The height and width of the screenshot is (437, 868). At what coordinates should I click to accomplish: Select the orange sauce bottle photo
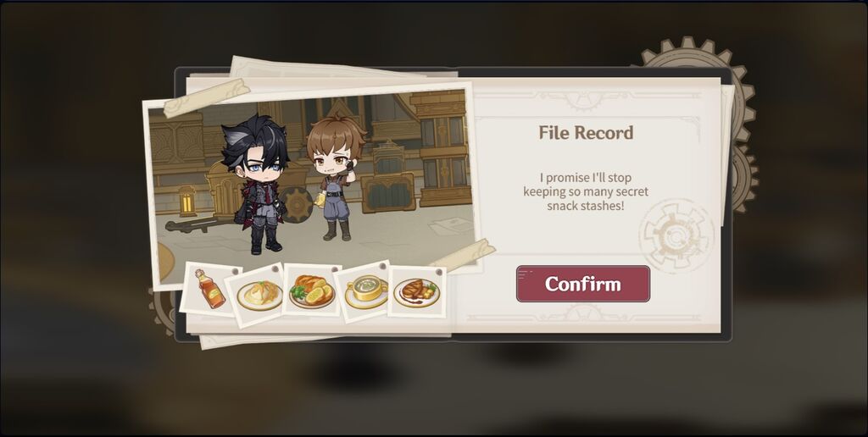pyautogui.click(x=209, y=290)
